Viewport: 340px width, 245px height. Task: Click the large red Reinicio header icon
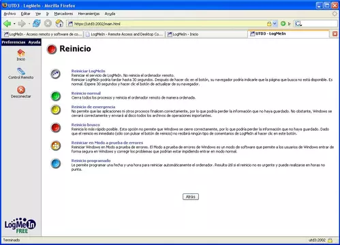point(52,49)
